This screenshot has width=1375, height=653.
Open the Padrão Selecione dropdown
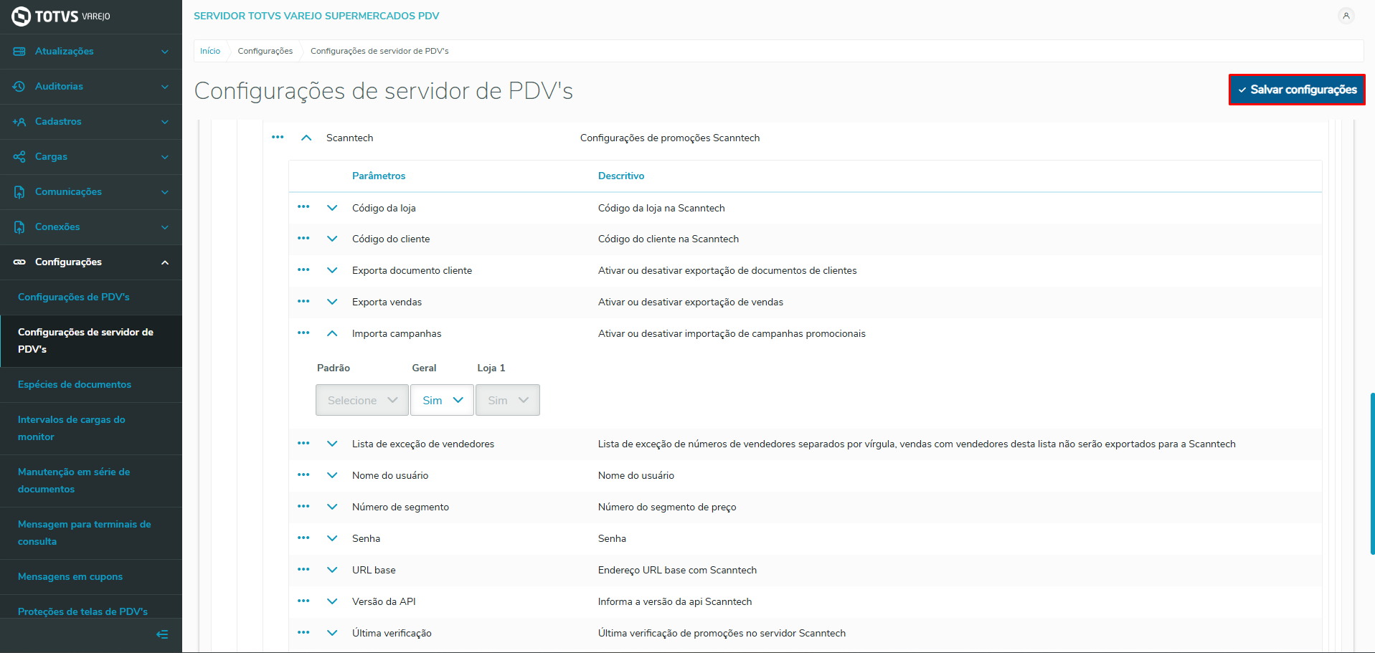point(362,400)
